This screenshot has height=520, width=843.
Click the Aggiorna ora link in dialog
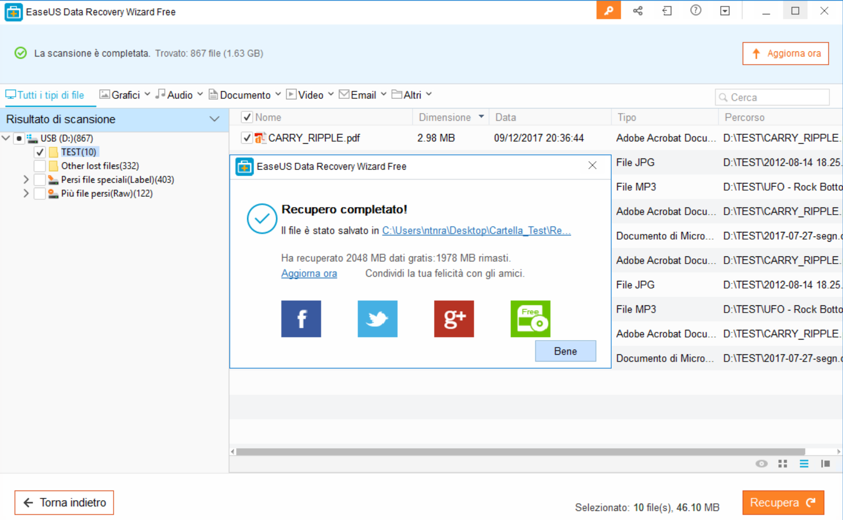(x=309, y=273)
